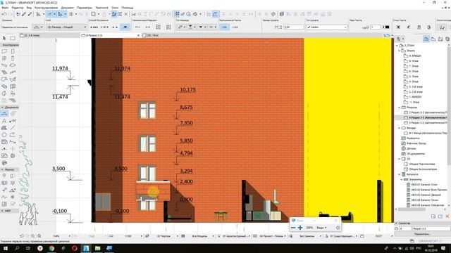Image resolution: width=451 pixels, height=253 pixels.
Task: Open Layout Book in Navigator
Action: point(440,39)
